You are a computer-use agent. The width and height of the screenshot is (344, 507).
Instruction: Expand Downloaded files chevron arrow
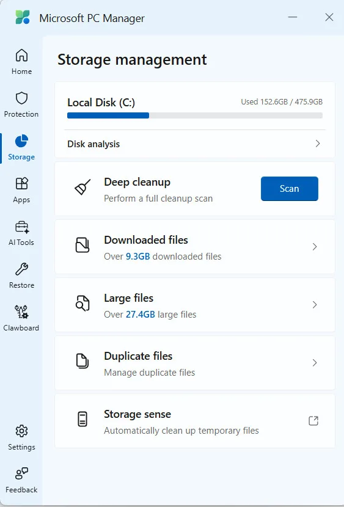click(x=315, y=247)
